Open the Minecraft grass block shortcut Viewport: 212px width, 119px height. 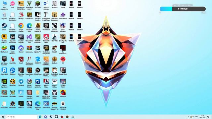pyautogui.click(x=38, y=4)
